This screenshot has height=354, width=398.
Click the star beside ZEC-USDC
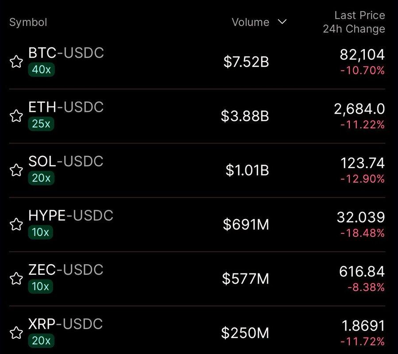click(16, 279)
